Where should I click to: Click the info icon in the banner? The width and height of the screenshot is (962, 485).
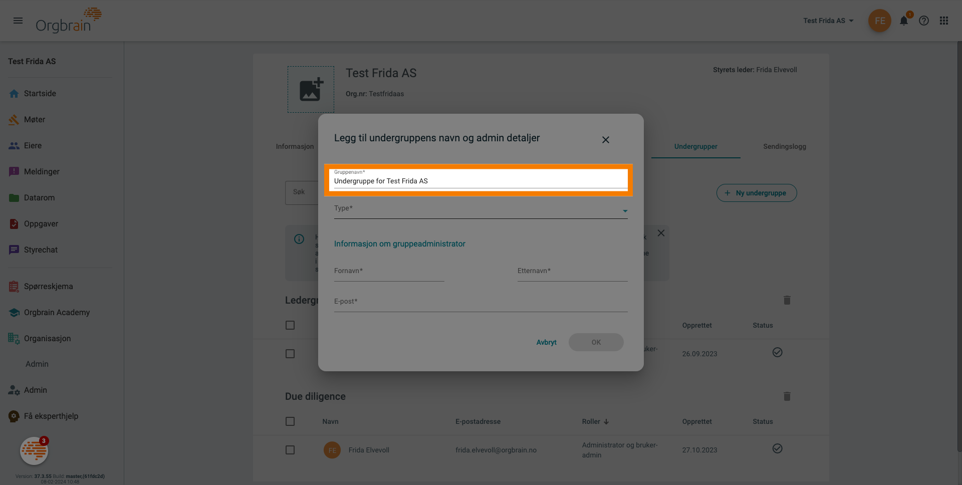(x=299, y=239)
